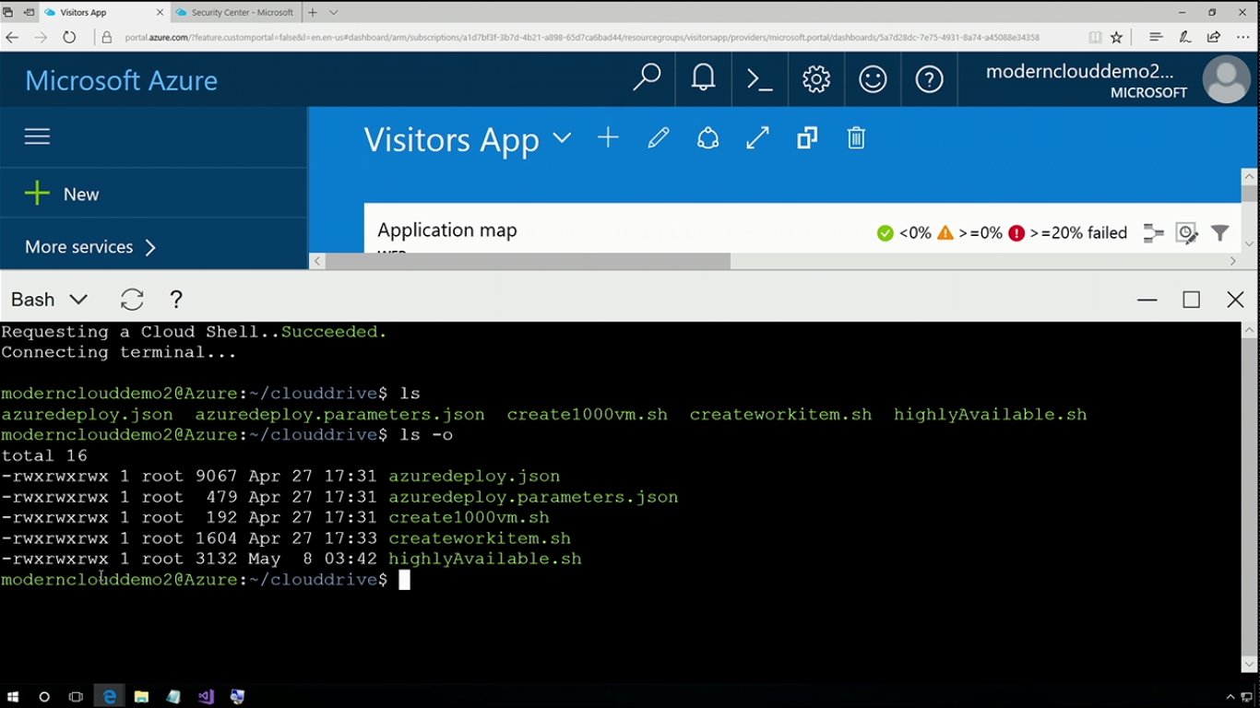
Task: Share page from browser toolbar
Action: [x=1214, y=37]
